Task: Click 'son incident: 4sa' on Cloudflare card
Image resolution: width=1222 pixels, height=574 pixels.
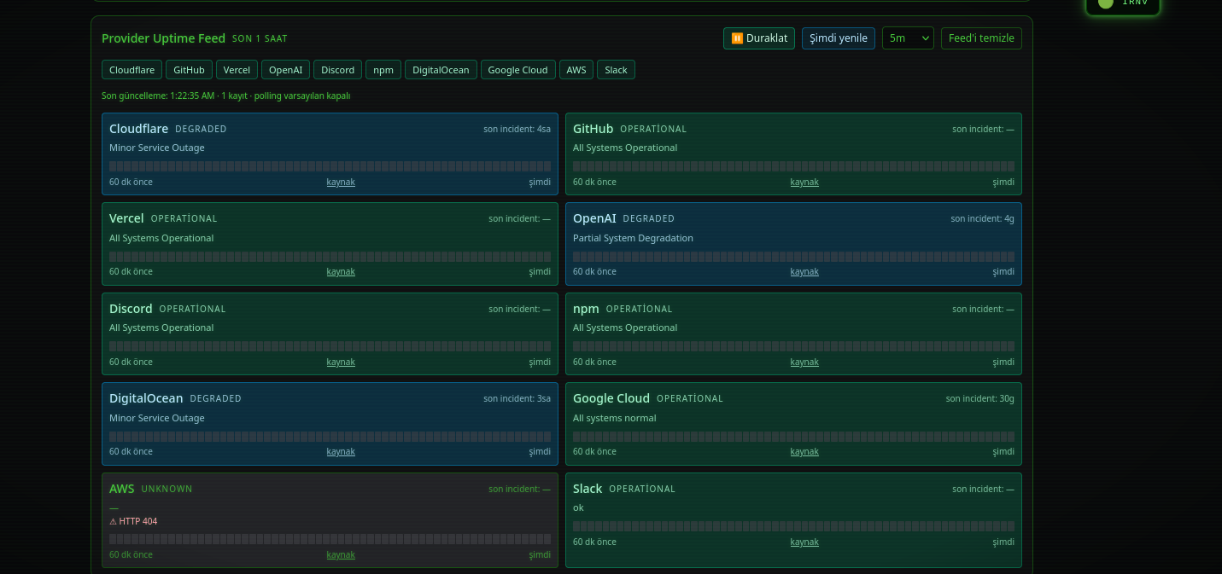Action: point(517,129)
